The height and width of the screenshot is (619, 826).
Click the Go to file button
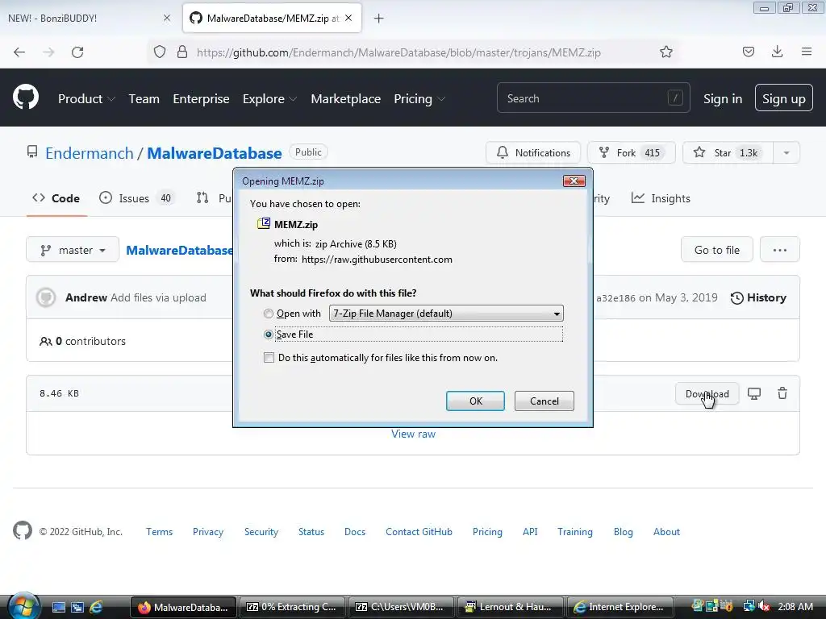click(716, 250)
